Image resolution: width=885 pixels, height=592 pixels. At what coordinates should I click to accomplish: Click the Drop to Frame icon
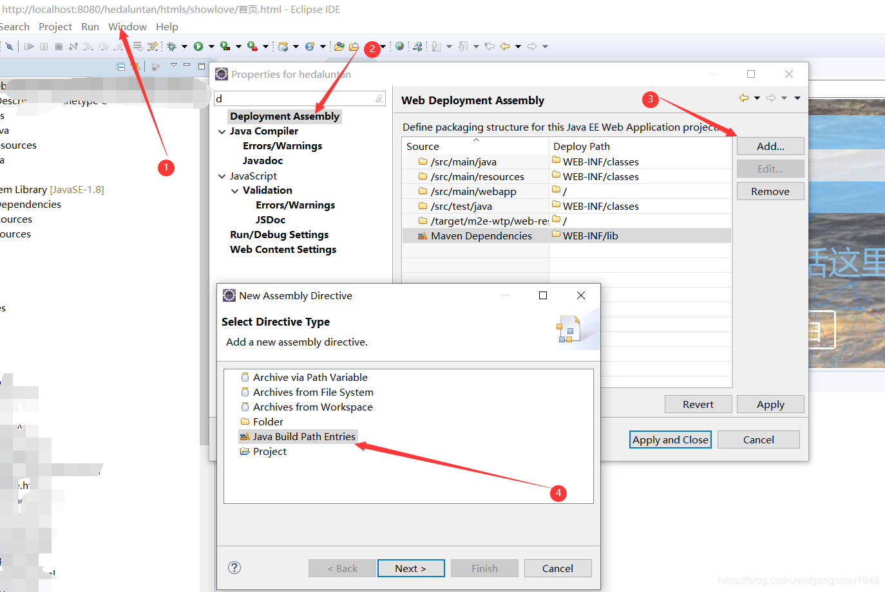click(x=138, y=46)
